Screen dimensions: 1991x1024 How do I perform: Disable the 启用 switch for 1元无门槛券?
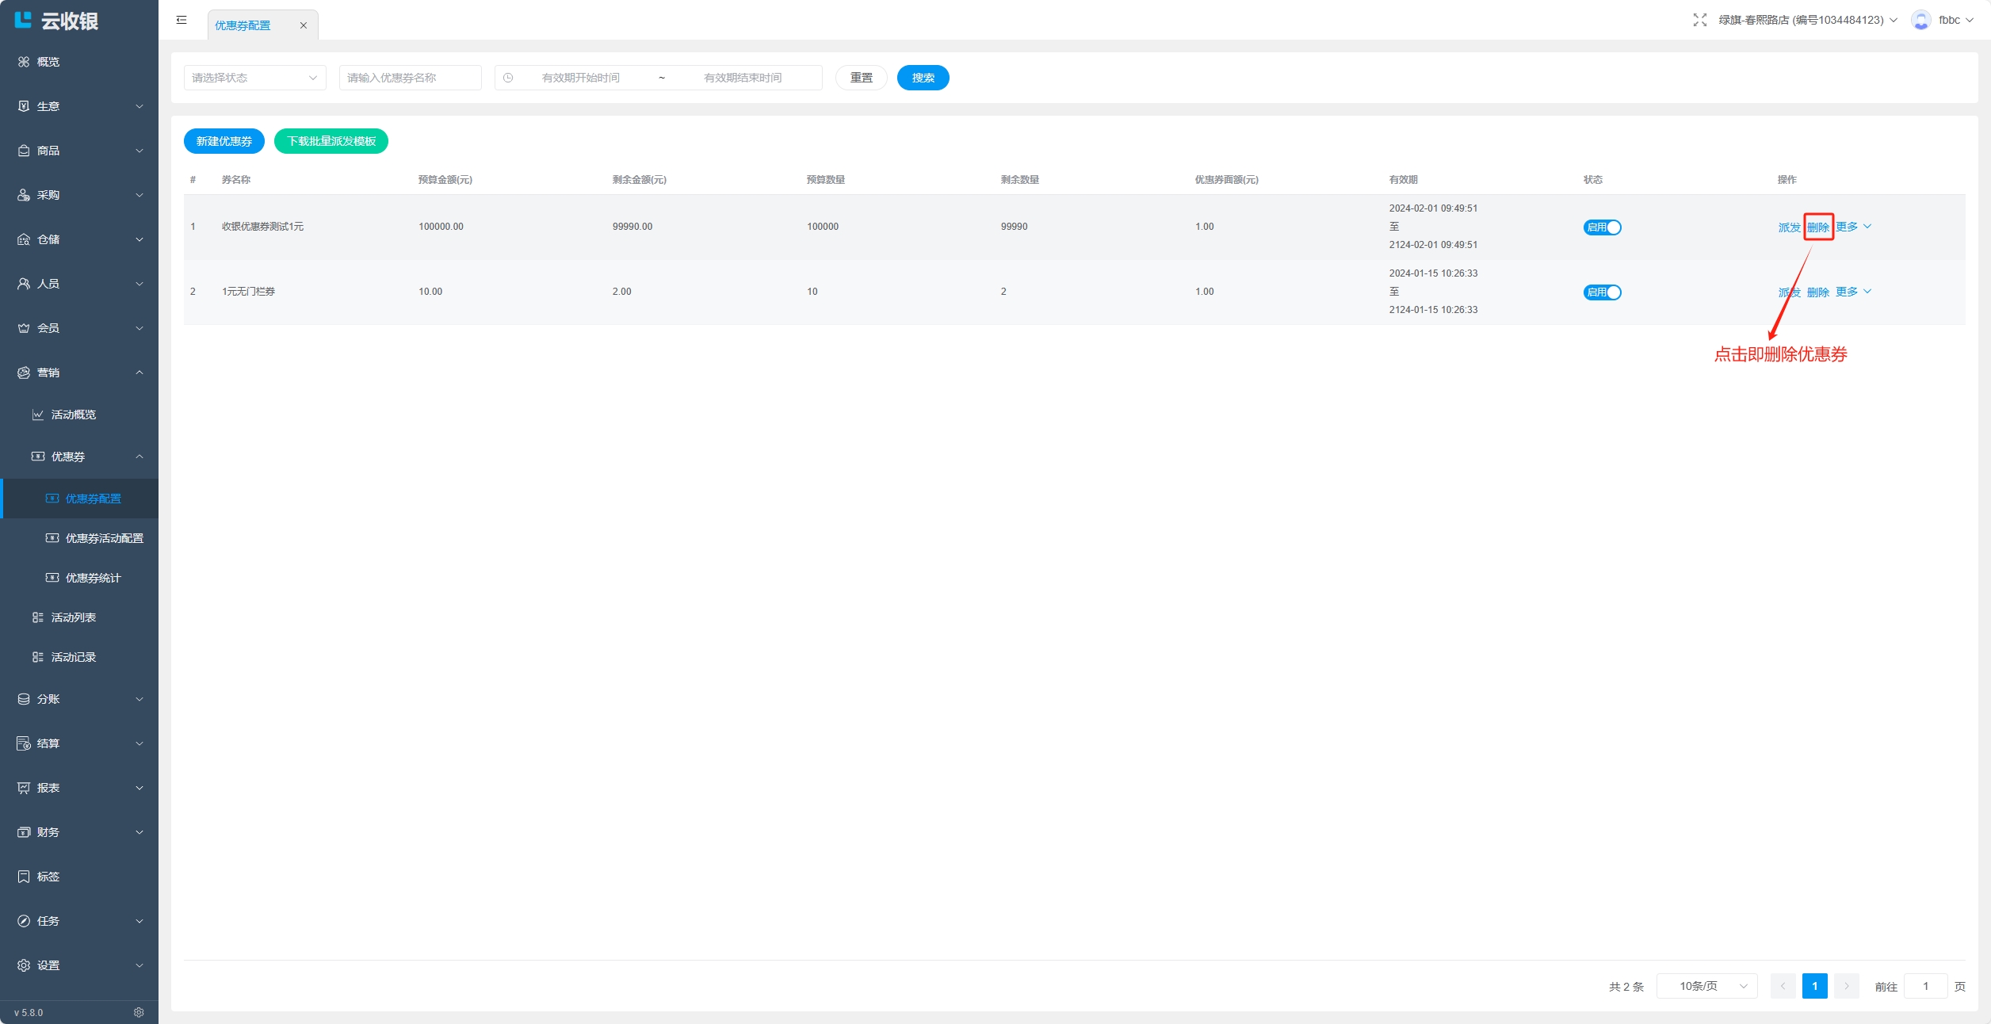[1602, 292]
